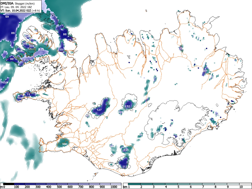Click the '208' visibility label
Image resolution: width=252 pixels, height=189 pixels.
[x=32, y=46]
